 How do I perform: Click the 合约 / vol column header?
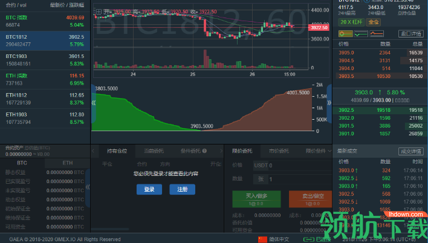point(16,5)
